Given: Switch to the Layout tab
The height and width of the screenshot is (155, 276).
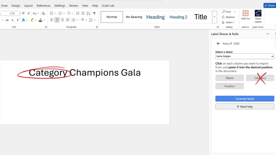Looking at the screenshot, I should coord(28,6).
